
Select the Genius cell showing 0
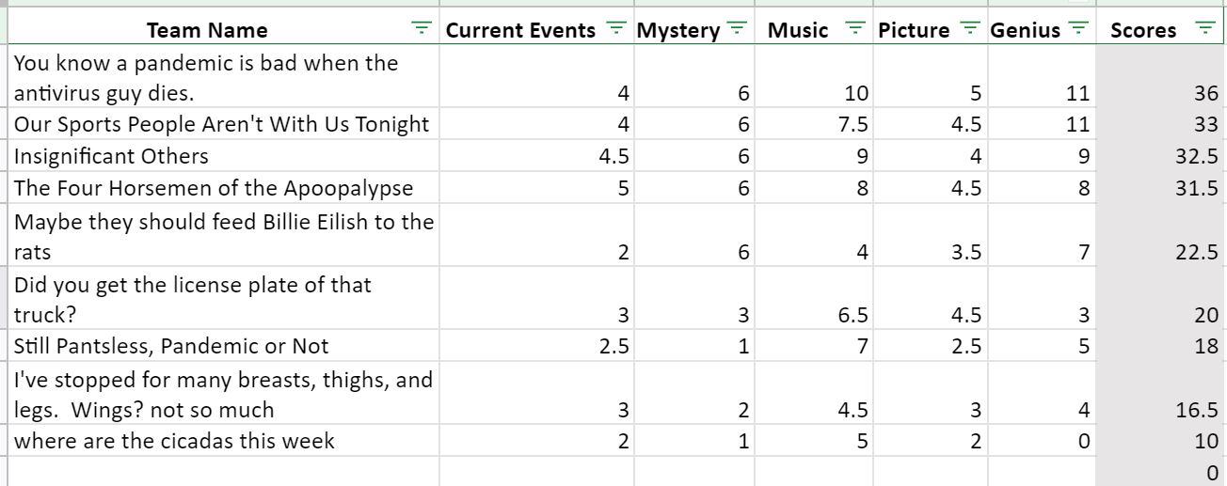pyautogui.click(x=1041, y=440)
